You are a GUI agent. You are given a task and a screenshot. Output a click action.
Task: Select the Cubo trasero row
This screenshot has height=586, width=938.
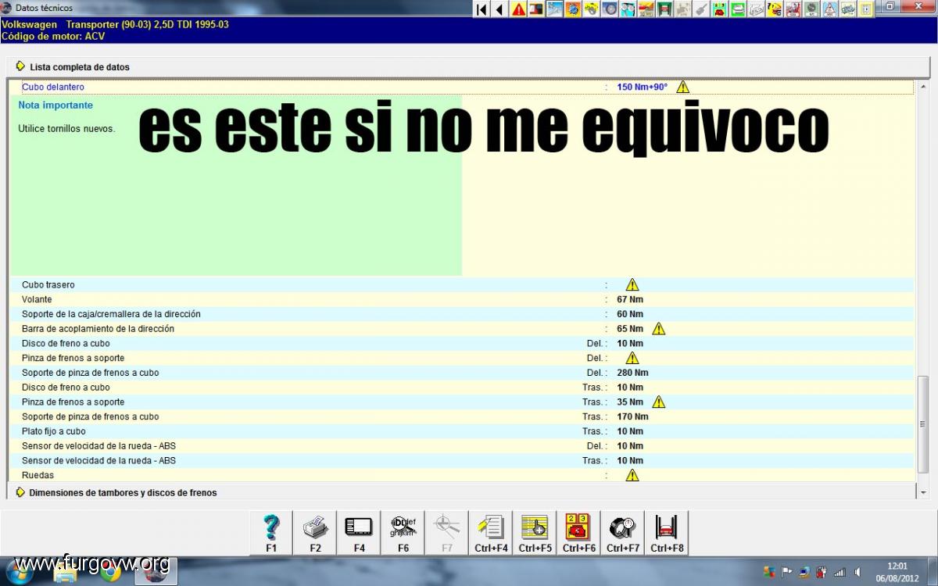tap(461, 284)
